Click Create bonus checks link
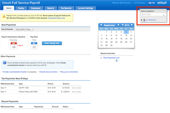The height and width of the screenshot is (113, 170). coord(49,72)
